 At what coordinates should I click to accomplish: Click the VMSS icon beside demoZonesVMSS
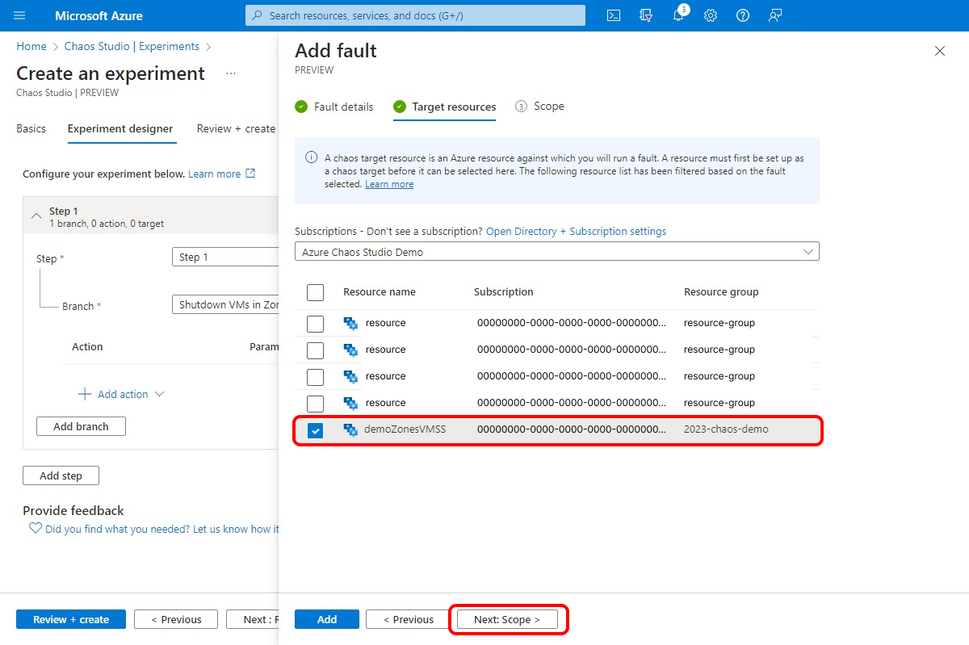(x=350, y=429)
